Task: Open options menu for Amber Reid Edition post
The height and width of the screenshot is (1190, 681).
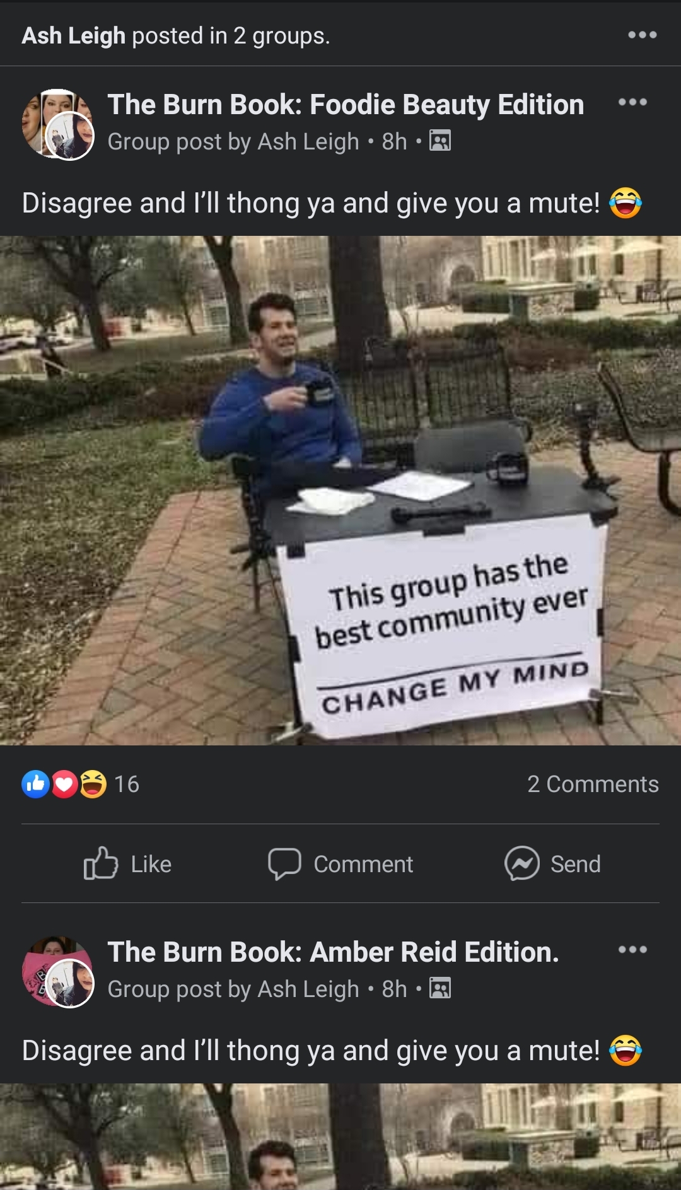Action: point(632,950)
